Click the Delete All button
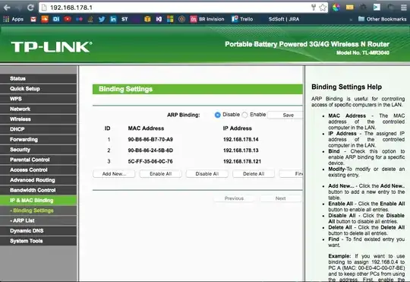Image resolution: width=410 pixels, height=282 pixels. click(x=254, y=174)
